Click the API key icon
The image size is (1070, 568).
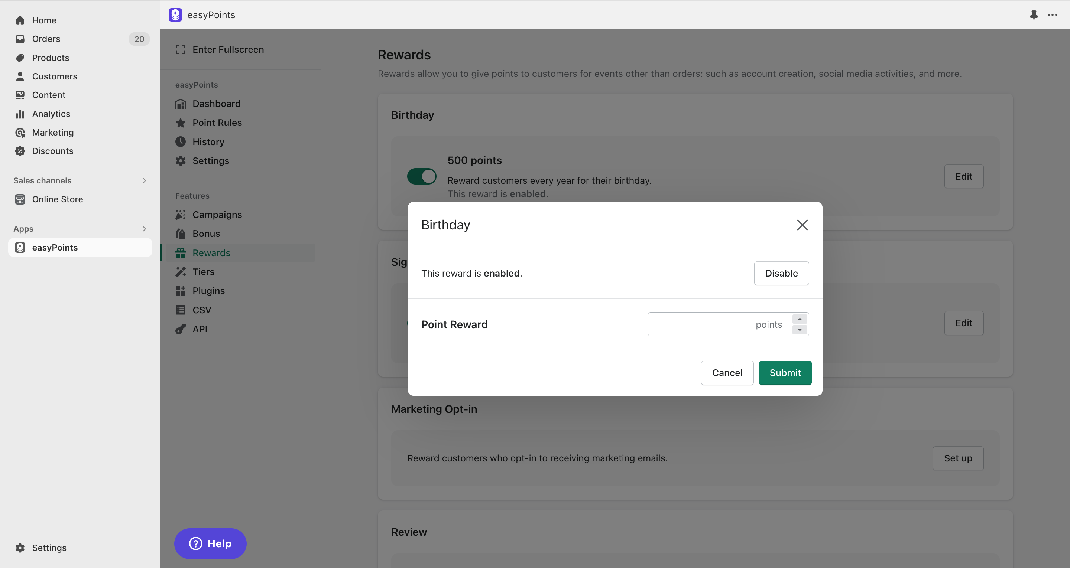point(180,329)
